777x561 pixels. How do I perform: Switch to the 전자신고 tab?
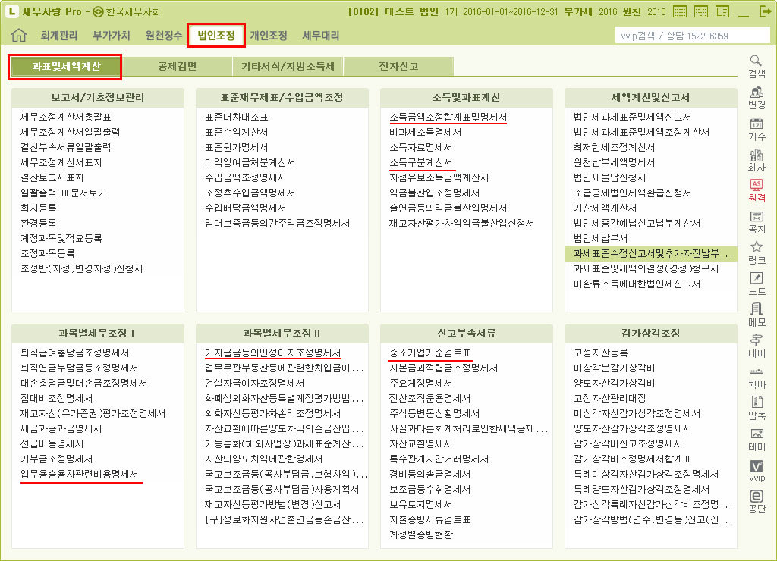pos(398,67)
